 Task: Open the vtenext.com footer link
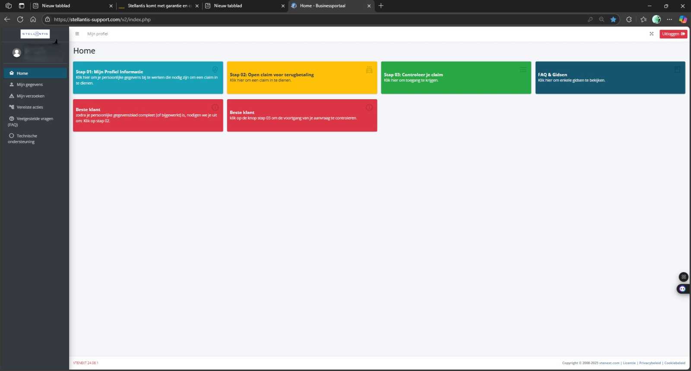[x=609, y=363]
